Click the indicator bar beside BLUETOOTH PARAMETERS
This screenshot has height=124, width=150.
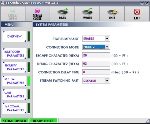[x=29, y=54]
